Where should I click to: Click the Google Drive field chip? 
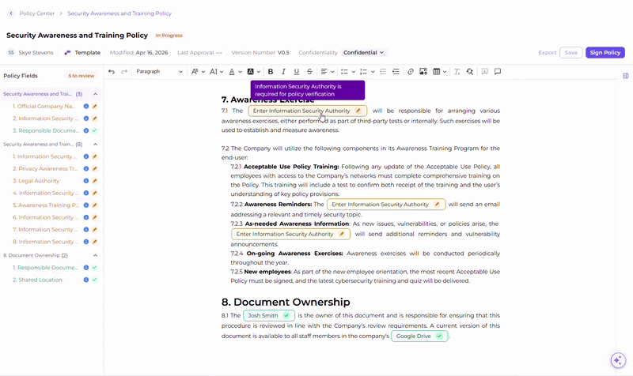click(x=419, y=336)
